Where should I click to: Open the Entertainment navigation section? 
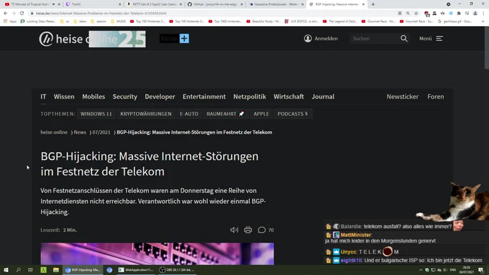[204, 97]
